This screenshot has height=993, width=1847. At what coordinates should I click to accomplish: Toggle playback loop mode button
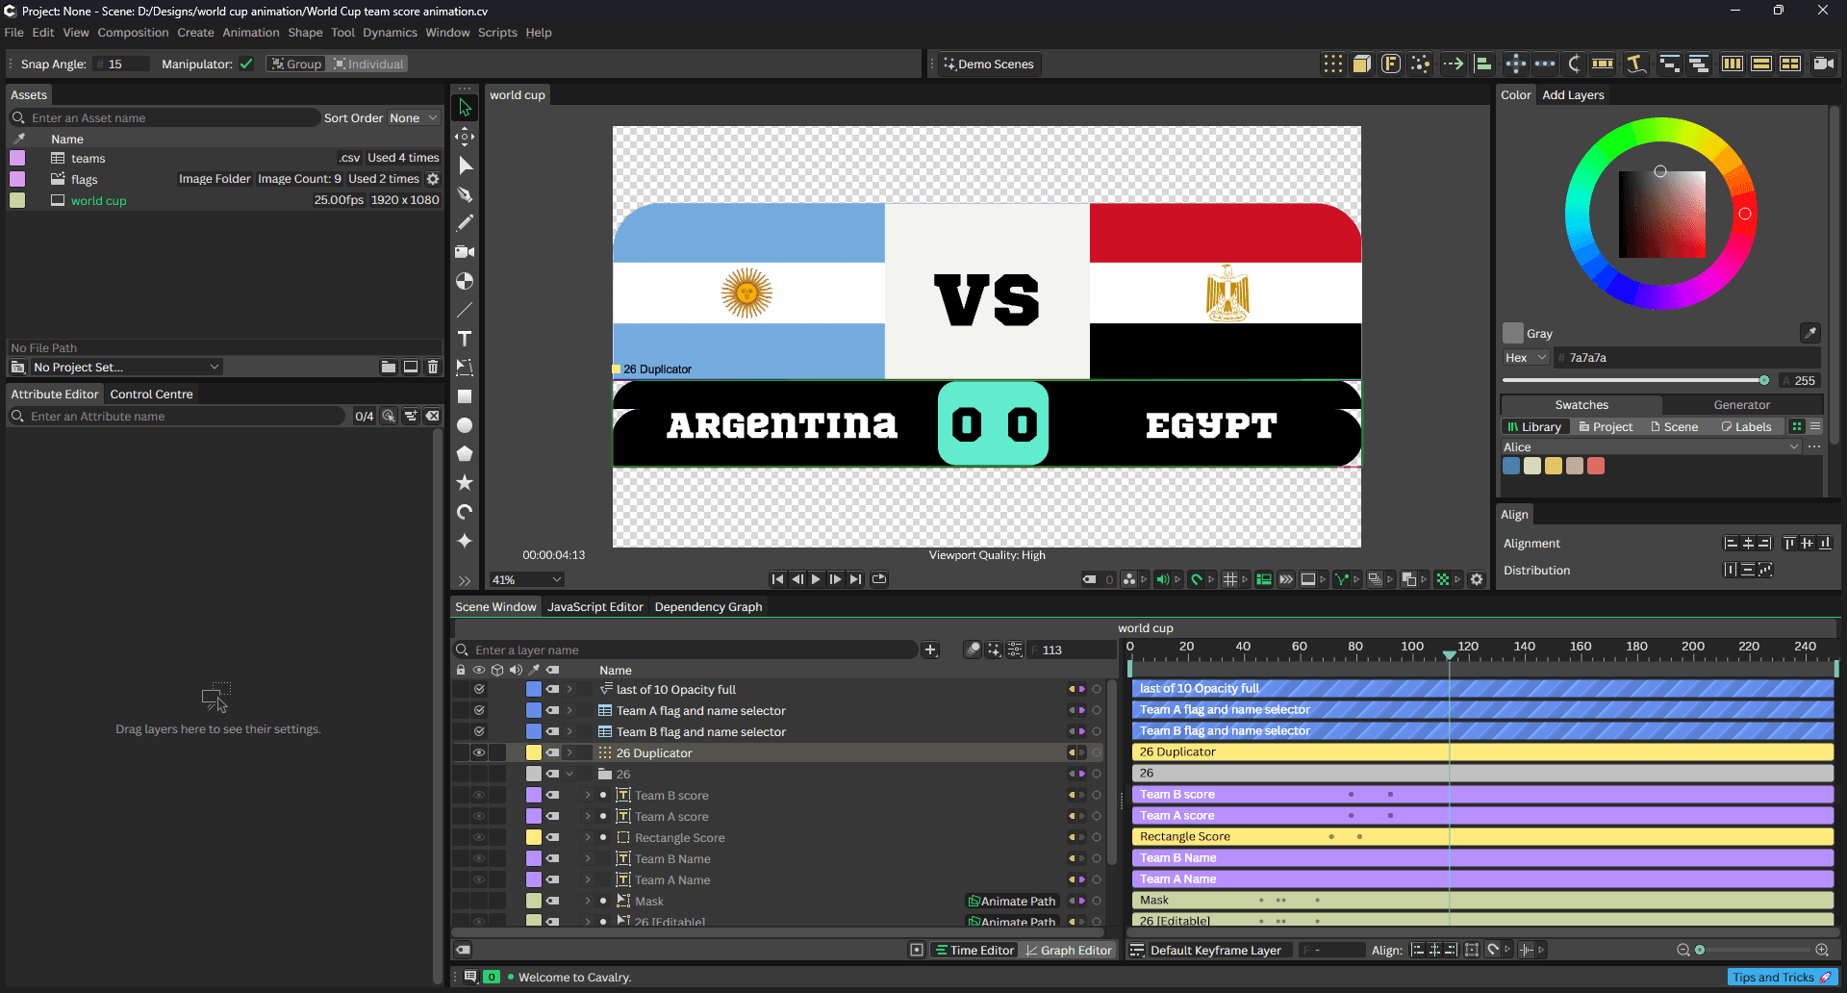(x=878, y=579)
